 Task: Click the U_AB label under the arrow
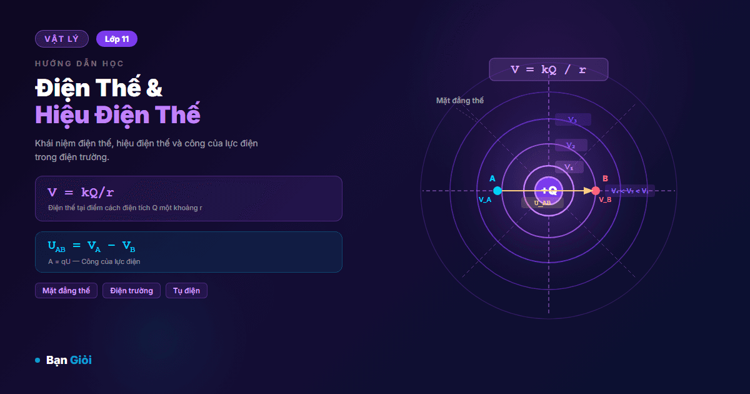click(x=542, y=203)
